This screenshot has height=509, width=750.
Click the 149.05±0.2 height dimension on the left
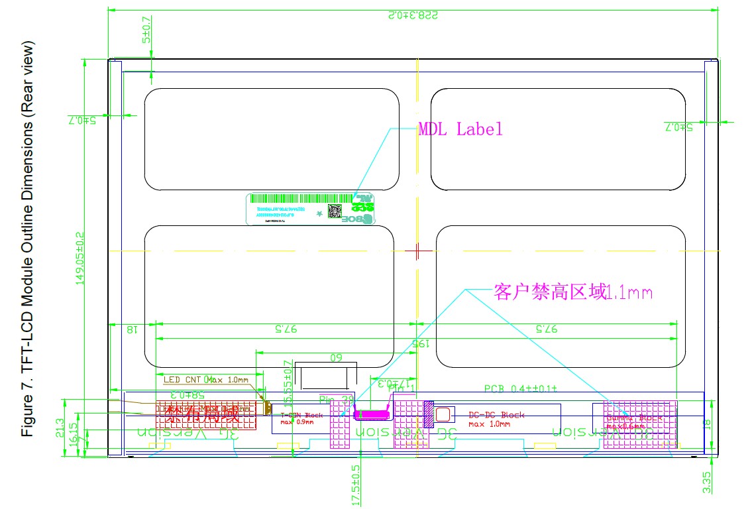coord(80,257)
